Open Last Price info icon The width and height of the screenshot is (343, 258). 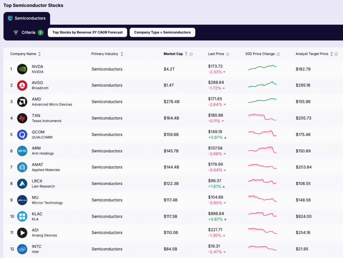point(227,54)
